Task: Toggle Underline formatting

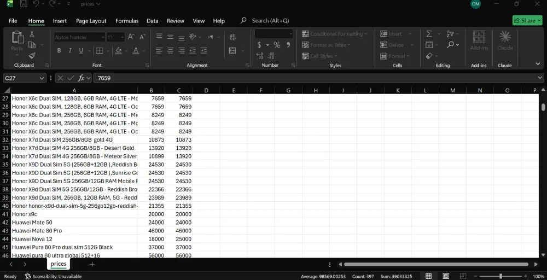Action: [x=81, y=50]
